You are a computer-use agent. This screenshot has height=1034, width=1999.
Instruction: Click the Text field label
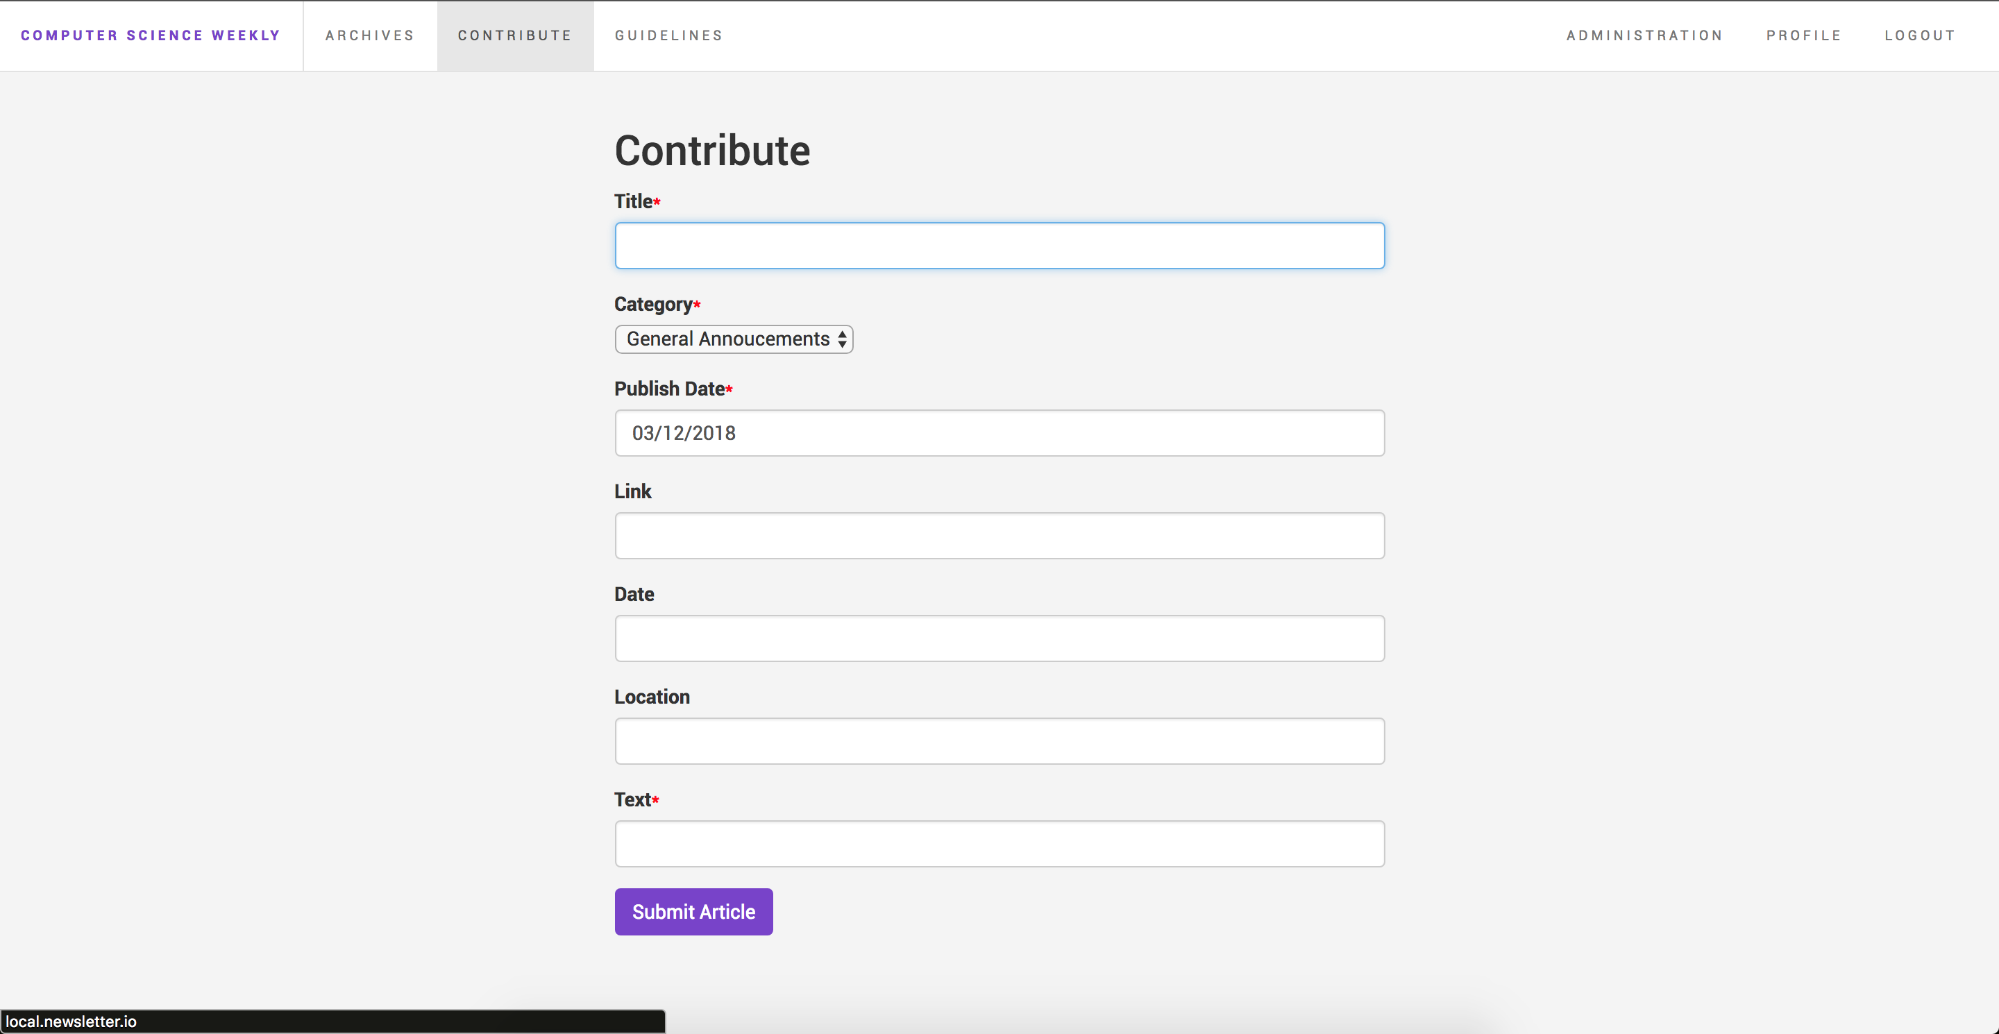point(632,799)
